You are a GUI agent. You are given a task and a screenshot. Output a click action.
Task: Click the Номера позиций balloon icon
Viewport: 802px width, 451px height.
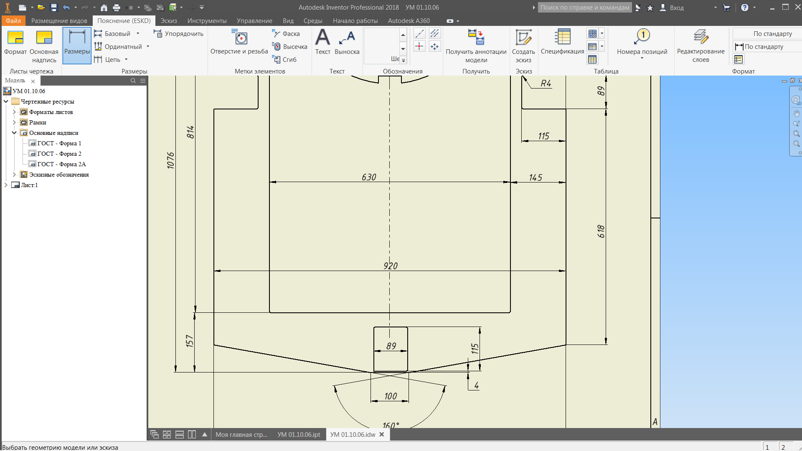coord(642,38)
